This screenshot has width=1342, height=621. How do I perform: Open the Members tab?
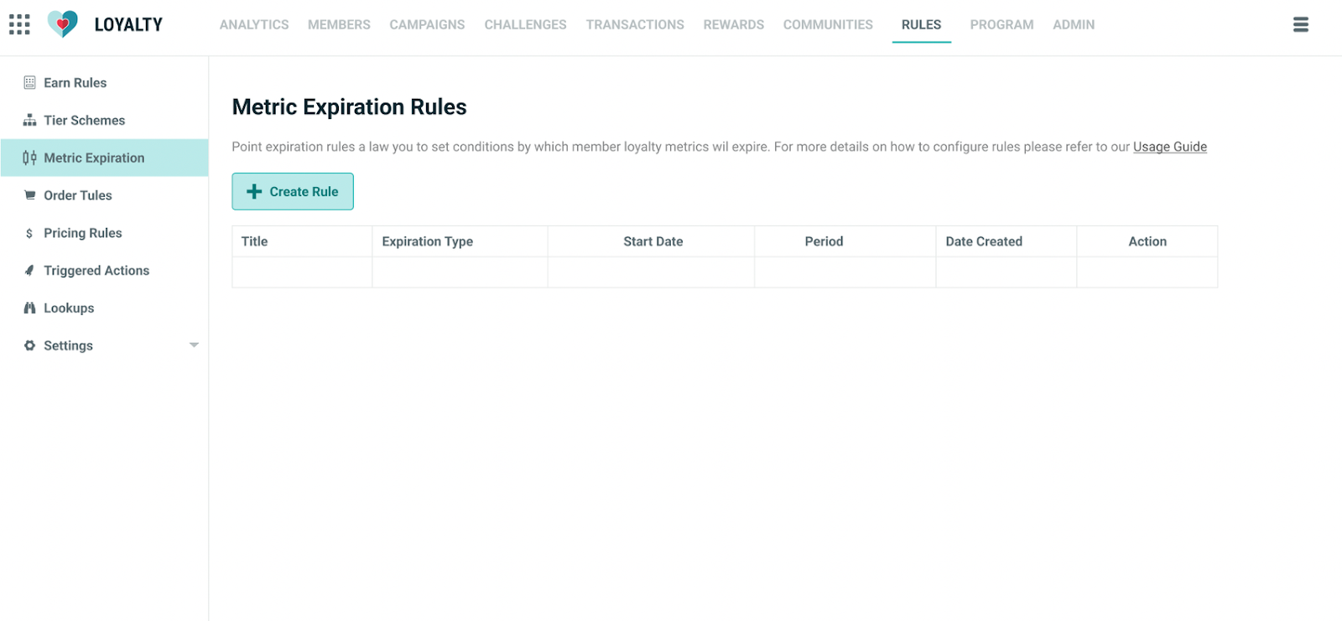[339, 25]
